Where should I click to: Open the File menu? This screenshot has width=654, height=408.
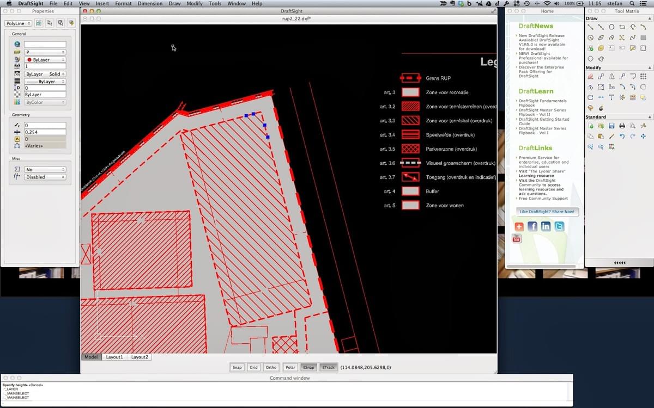53,3
